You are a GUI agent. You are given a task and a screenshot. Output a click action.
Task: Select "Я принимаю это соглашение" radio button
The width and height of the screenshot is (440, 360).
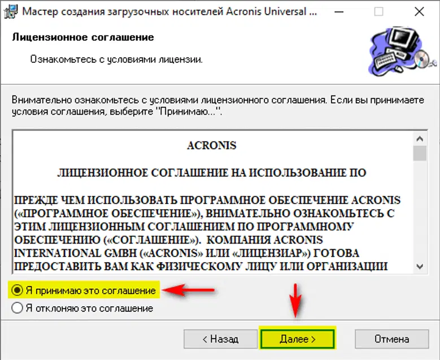point(17,290)
